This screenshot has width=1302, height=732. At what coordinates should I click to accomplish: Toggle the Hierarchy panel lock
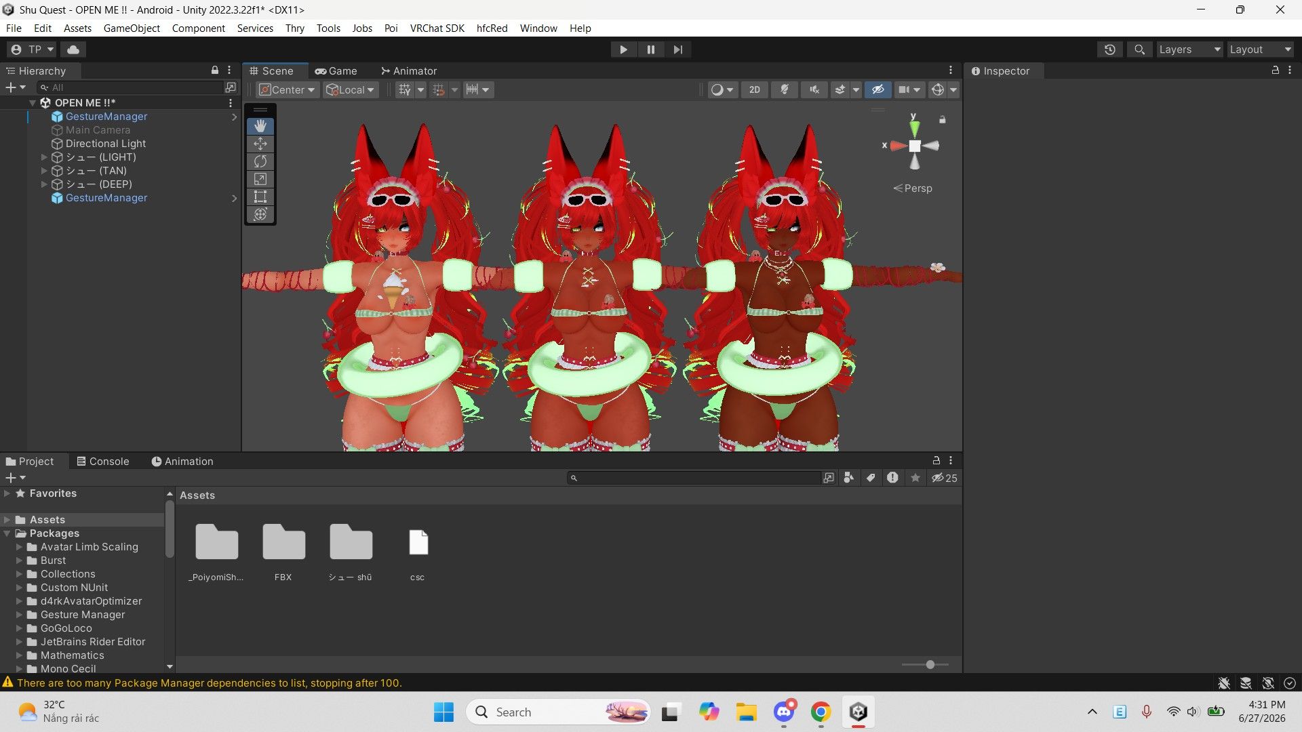215,70
